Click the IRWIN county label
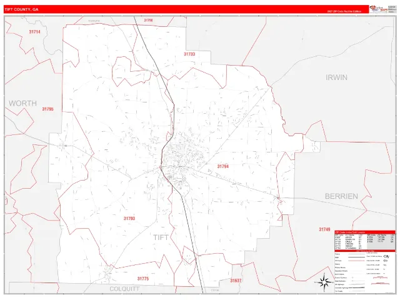Screen dimensions: 400x300 (x=336, y=77)
